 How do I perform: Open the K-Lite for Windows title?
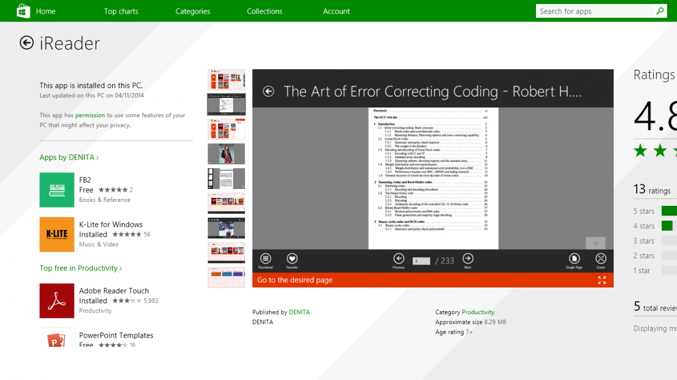click(111, 224)
